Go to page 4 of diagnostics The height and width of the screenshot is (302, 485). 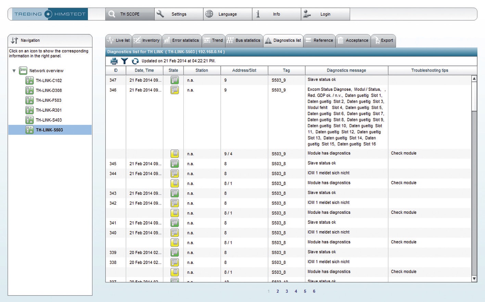coord(296,291)
